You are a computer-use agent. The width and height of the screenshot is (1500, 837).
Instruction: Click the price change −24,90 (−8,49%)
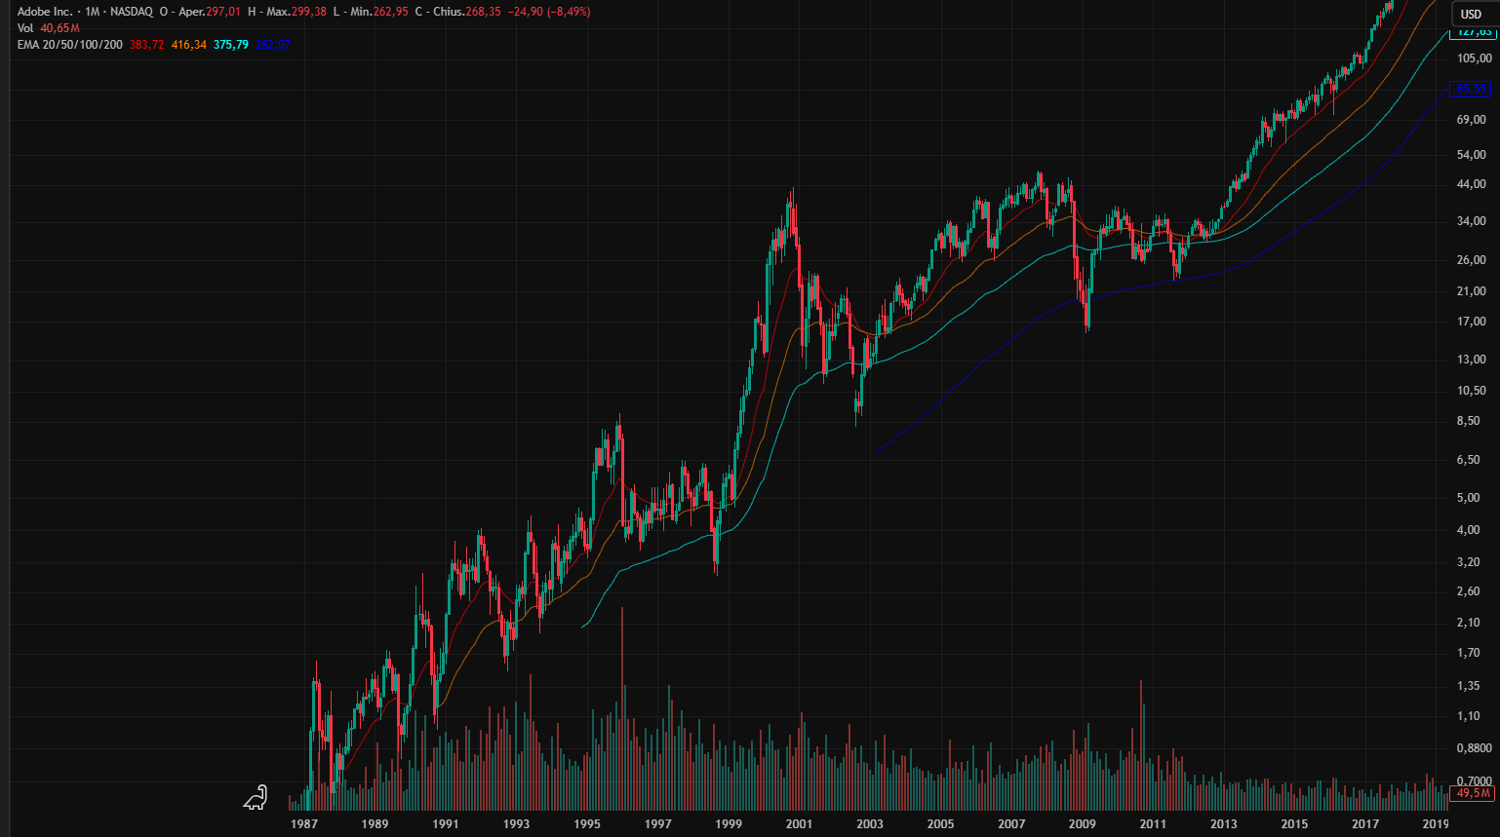click(549, 12)
